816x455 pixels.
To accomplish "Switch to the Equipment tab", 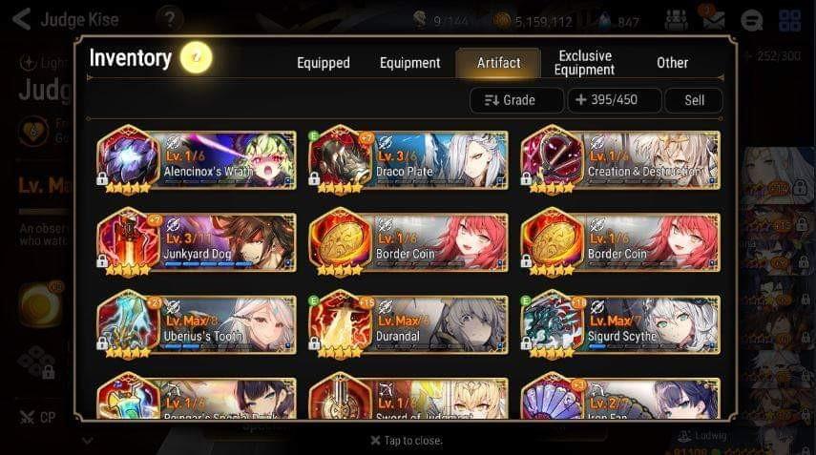I will point(410,63).
